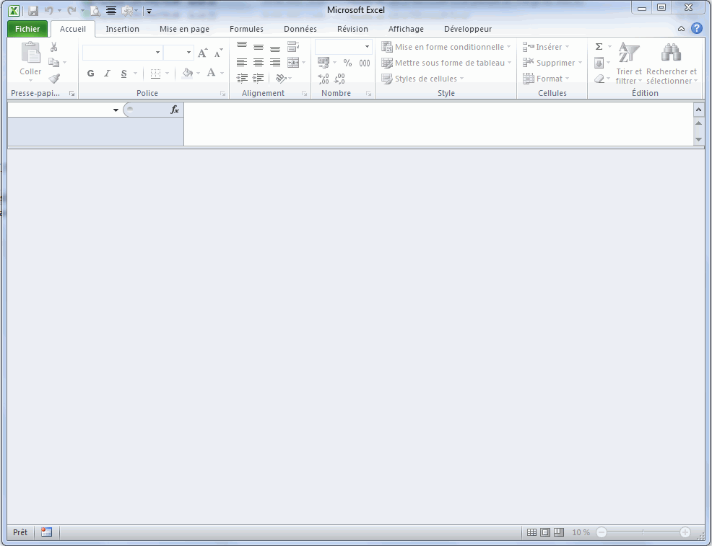This screenshot has height=546, width=712.
Task: Click the Save icon in quick access toolbar
Action: pyautogui.click(x=33, y=11)
